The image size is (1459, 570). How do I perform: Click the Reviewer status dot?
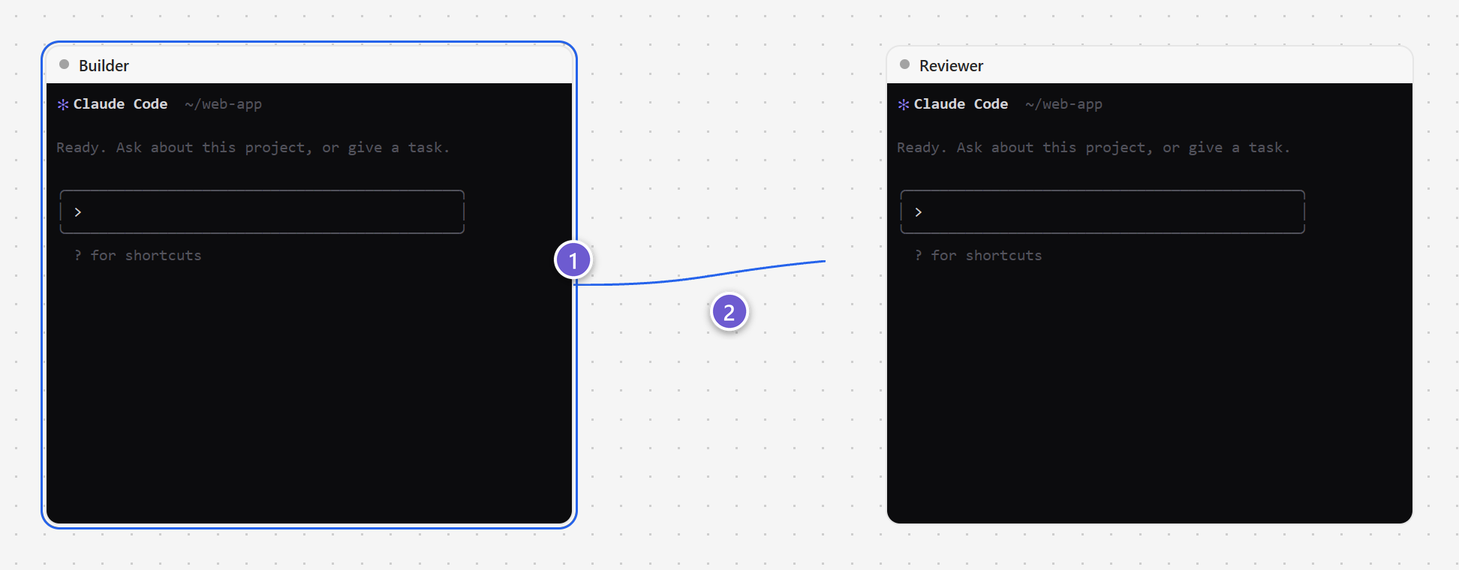905,64
